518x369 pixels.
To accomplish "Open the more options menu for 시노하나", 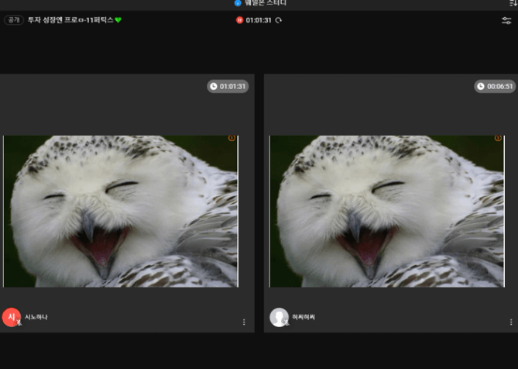I will tap(244, 322).
